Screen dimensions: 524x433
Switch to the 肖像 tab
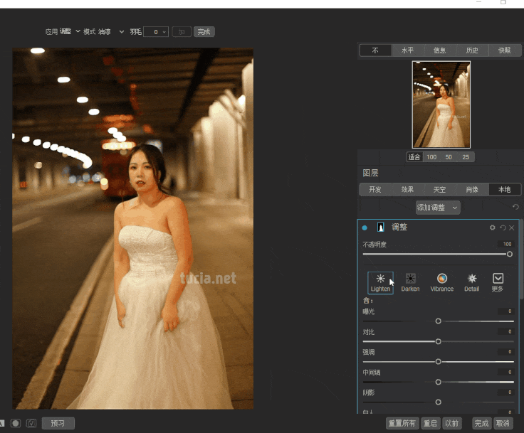(x=471, y=189)
